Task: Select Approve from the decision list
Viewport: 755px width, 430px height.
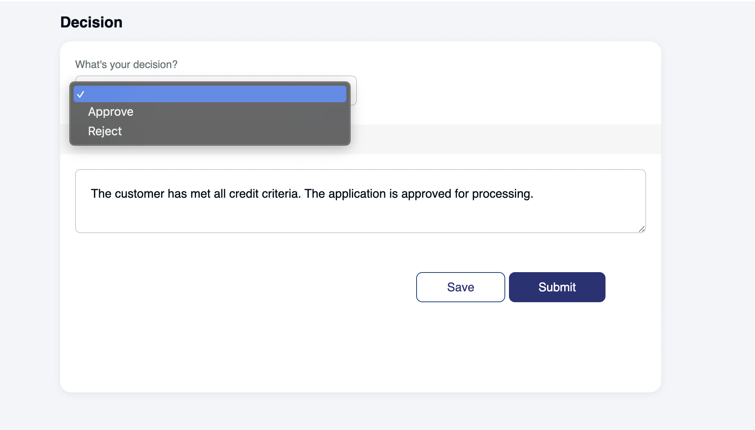Action: click(x=111, y=112)
